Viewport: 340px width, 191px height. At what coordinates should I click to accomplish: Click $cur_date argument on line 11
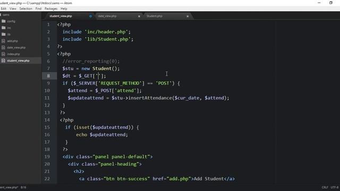click(187, 98)
